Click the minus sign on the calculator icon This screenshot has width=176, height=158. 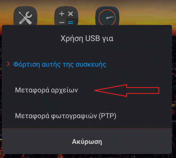point(62,23)
